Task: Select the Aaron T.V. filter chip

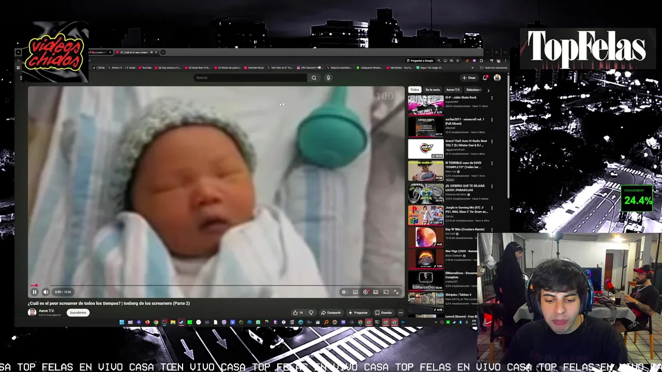Action: point(453,90)
